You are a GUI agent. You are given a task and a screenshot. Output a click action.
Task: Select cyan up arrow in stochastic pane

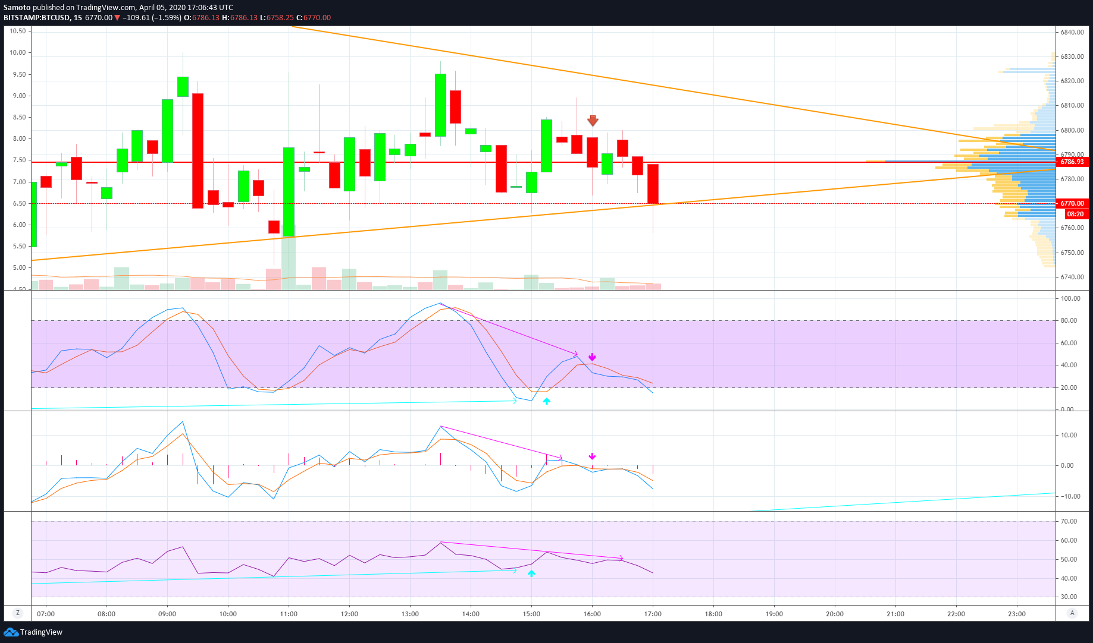click(x=546, y=401)
